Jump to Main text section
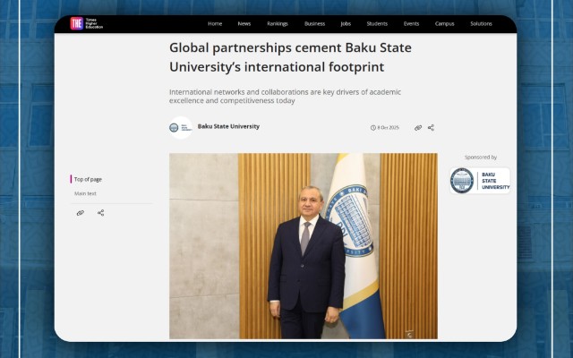The width and height of the screenshot is (573, 358). coord(85,193)
